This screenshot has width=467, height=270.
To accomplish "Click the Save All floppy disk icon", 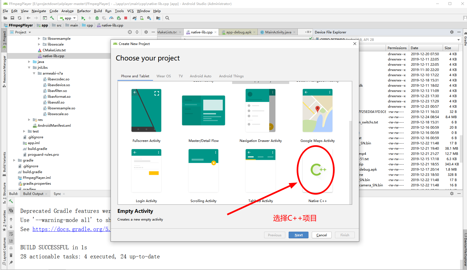I will (12, 18).
